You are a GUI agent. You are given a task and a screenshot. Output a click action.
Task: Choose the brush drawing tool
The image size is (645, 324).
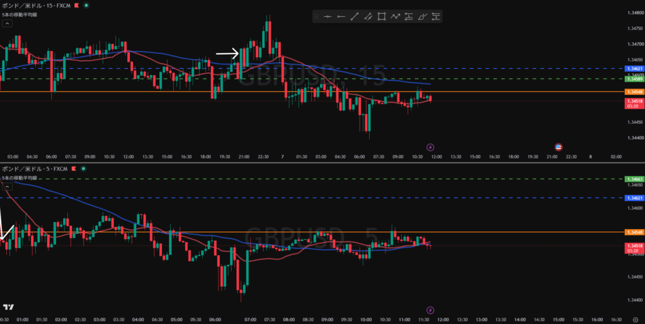point(423,16)
